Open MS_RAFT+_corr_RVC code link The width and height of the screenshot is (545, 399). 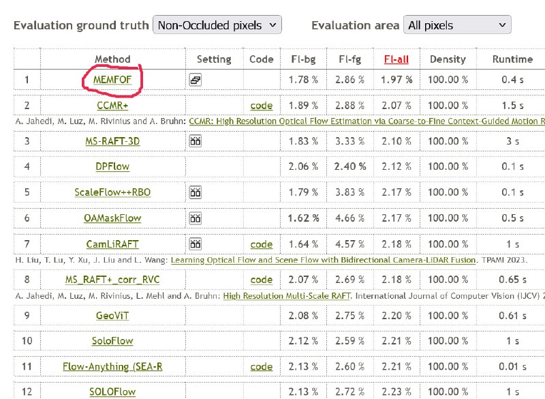pyautogui.click(x=262, y=280)
